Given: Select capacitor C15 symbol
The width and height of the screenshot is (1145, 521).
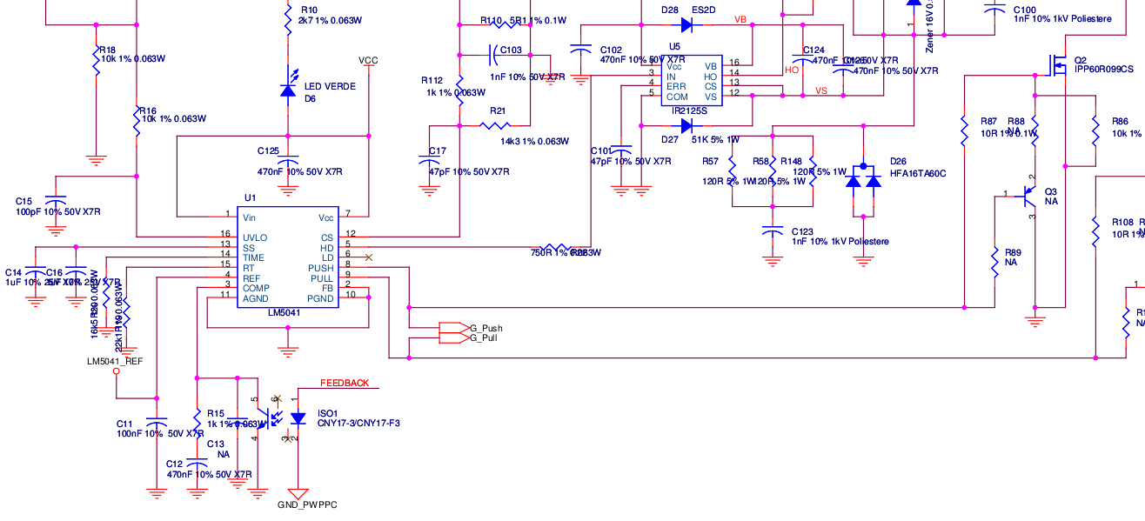Looking at the screenshot, I should (55, 199).
